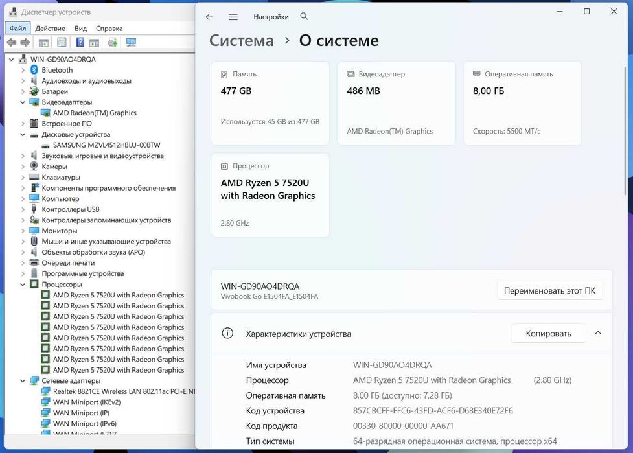Collapse the Характеристики устройства section chevron
Screen dimensions: 633x453
tap(598, 333)
